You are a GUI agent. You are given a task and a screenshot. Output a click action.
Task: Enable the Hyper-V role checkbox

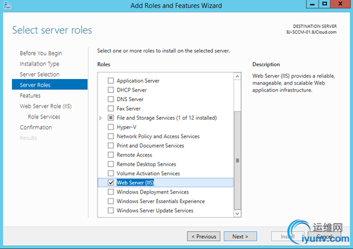[x=111, y=127]
